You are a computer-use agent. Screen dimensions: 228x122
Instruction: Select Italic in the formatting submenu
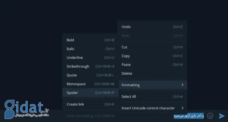pyautogui.click(x=91, y=49)
